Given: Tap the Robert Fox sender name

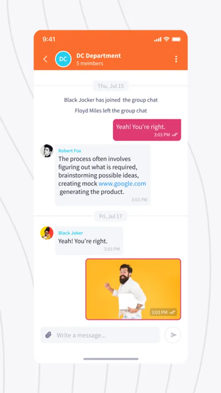Looking at the screenshot, I should [x=70, y=151].
